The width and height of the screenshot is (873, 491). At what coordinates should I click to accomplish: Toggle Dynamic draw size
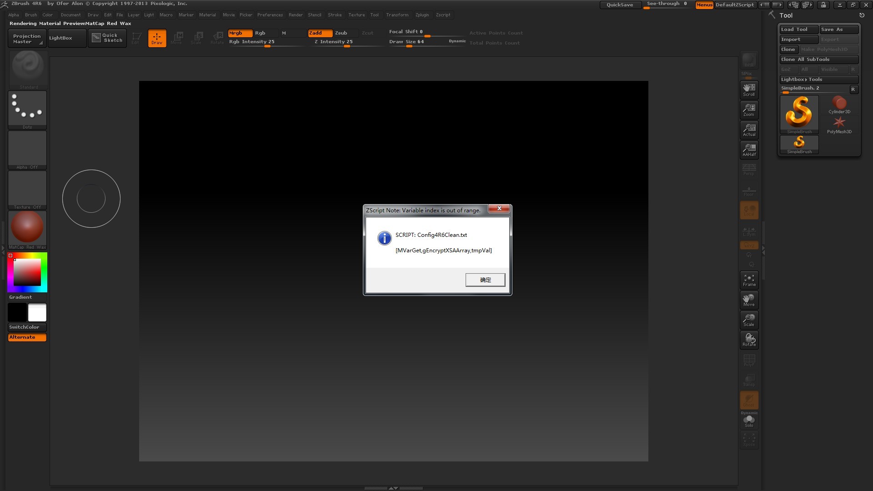(x=457, y=41)
